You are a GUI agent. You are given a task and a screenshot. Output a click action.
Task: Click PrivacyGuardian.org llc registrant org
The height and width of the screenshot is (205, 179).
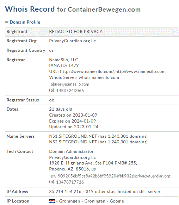pyautogui.click(x=73, y=41)
